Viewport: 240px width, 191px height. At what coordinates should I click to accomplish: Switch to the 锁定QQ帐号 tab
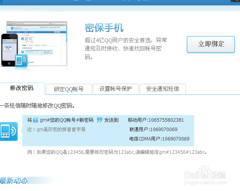click(x=69, y=89)
